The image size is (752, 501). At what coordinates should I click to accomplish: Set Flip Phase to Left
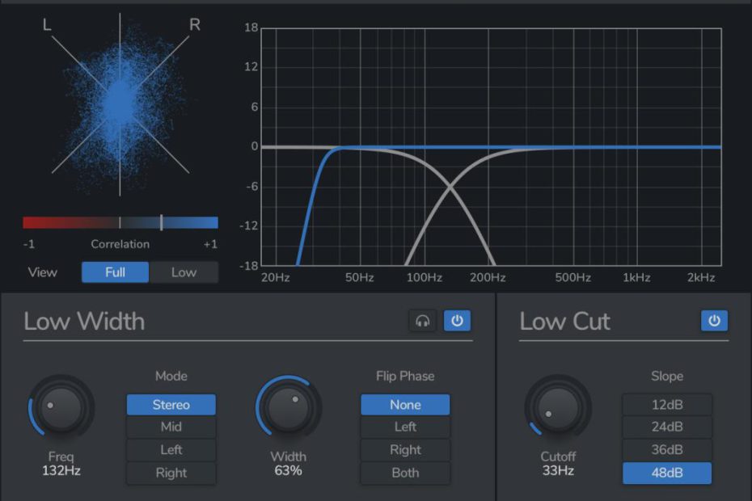405,427
